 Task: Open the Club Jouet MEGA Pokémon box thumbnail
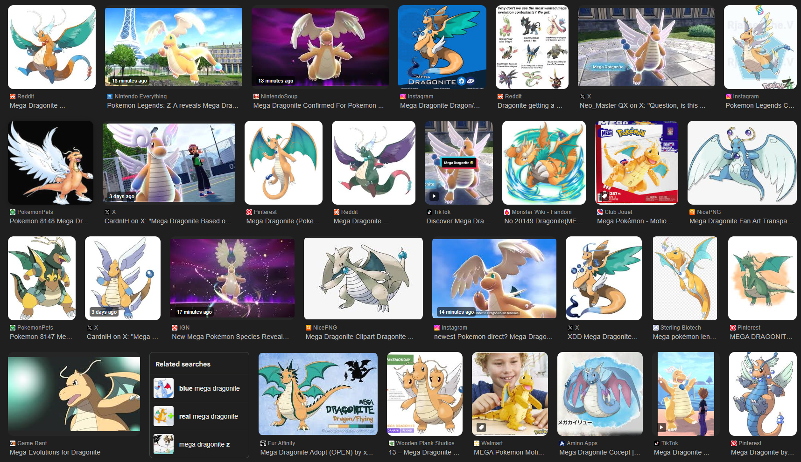(637, 163)
